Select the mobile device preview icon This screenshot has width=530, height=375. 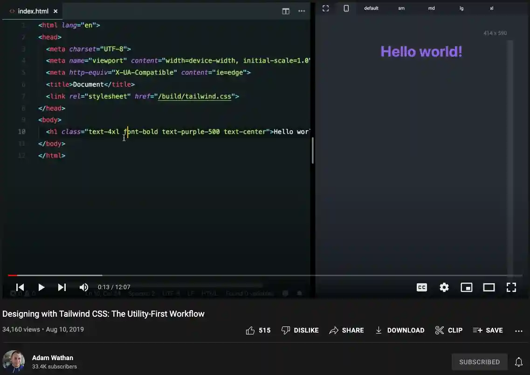click(346, 8)
